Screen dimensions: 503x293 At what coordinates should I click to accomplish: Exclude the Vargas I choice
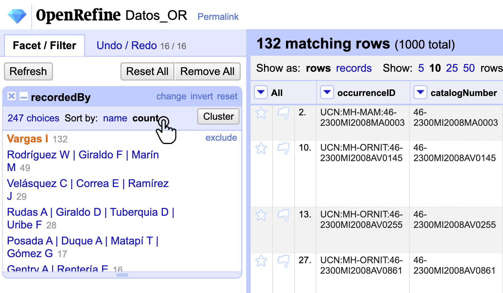tap(221, 138)
